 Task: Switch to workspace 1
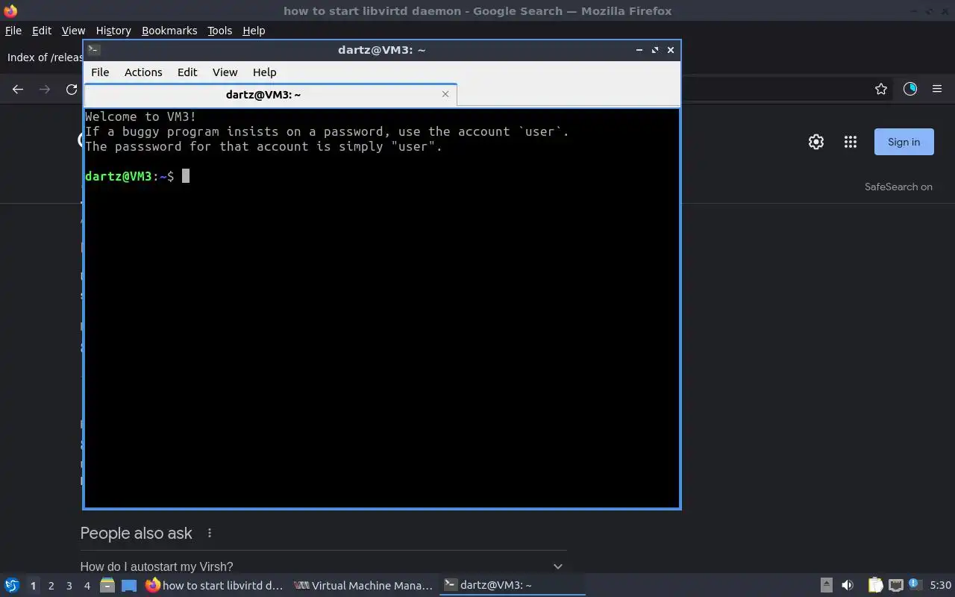pos(33,586)
